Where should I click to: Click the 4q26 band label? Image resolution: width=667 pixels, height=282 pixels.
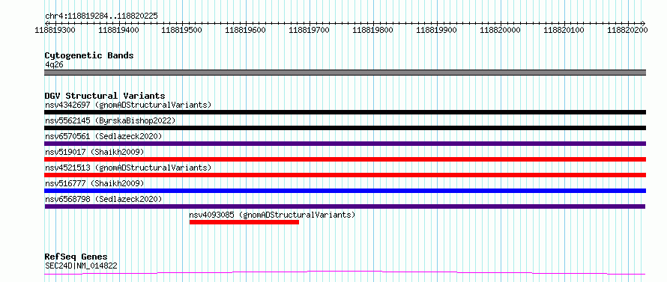click(x=54, y=65)
